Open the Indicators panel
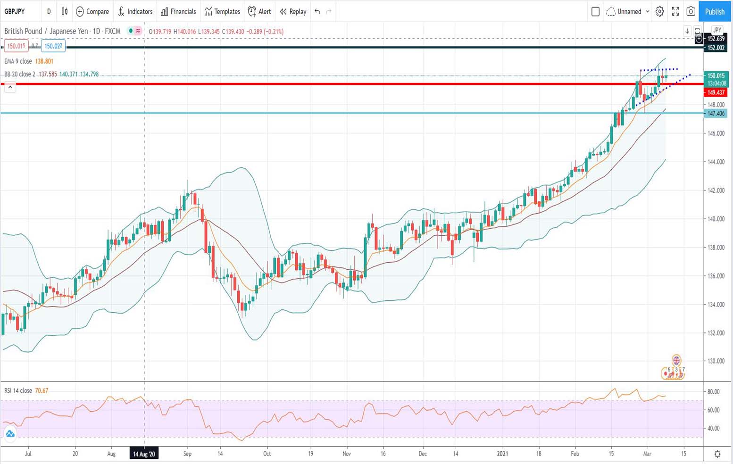 (135, 12)
